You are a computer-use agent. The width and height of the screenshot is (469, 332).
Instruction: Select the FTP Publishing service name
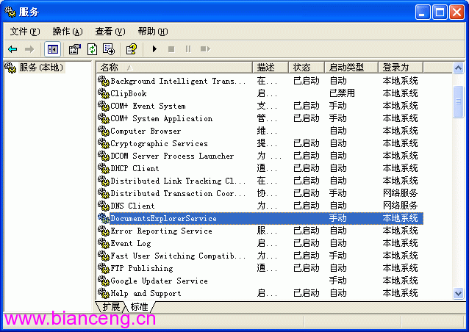142,268
